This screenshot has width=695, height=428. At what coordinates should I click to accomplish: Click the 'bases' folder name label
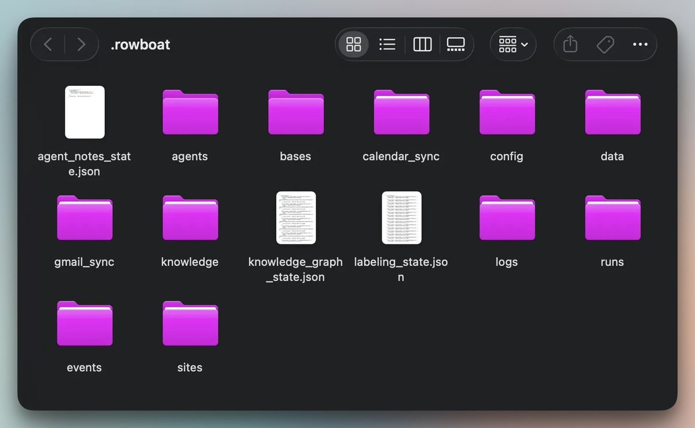(x=295, y=156)
